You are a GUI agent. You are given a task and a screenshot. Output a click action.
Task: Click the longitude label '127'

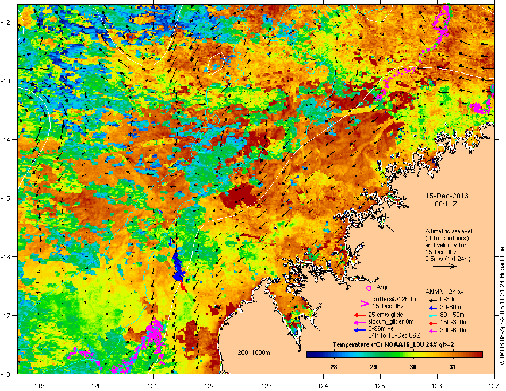coord(494,385)
